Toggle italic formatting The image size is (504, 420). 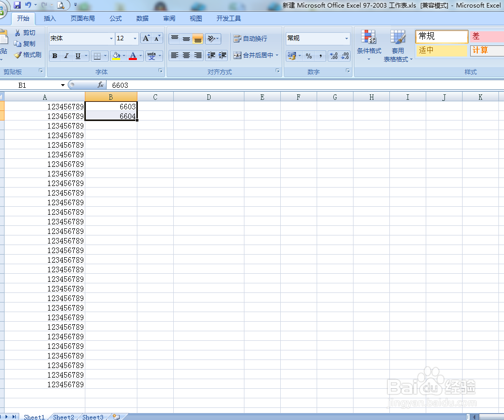pos(66,56)
